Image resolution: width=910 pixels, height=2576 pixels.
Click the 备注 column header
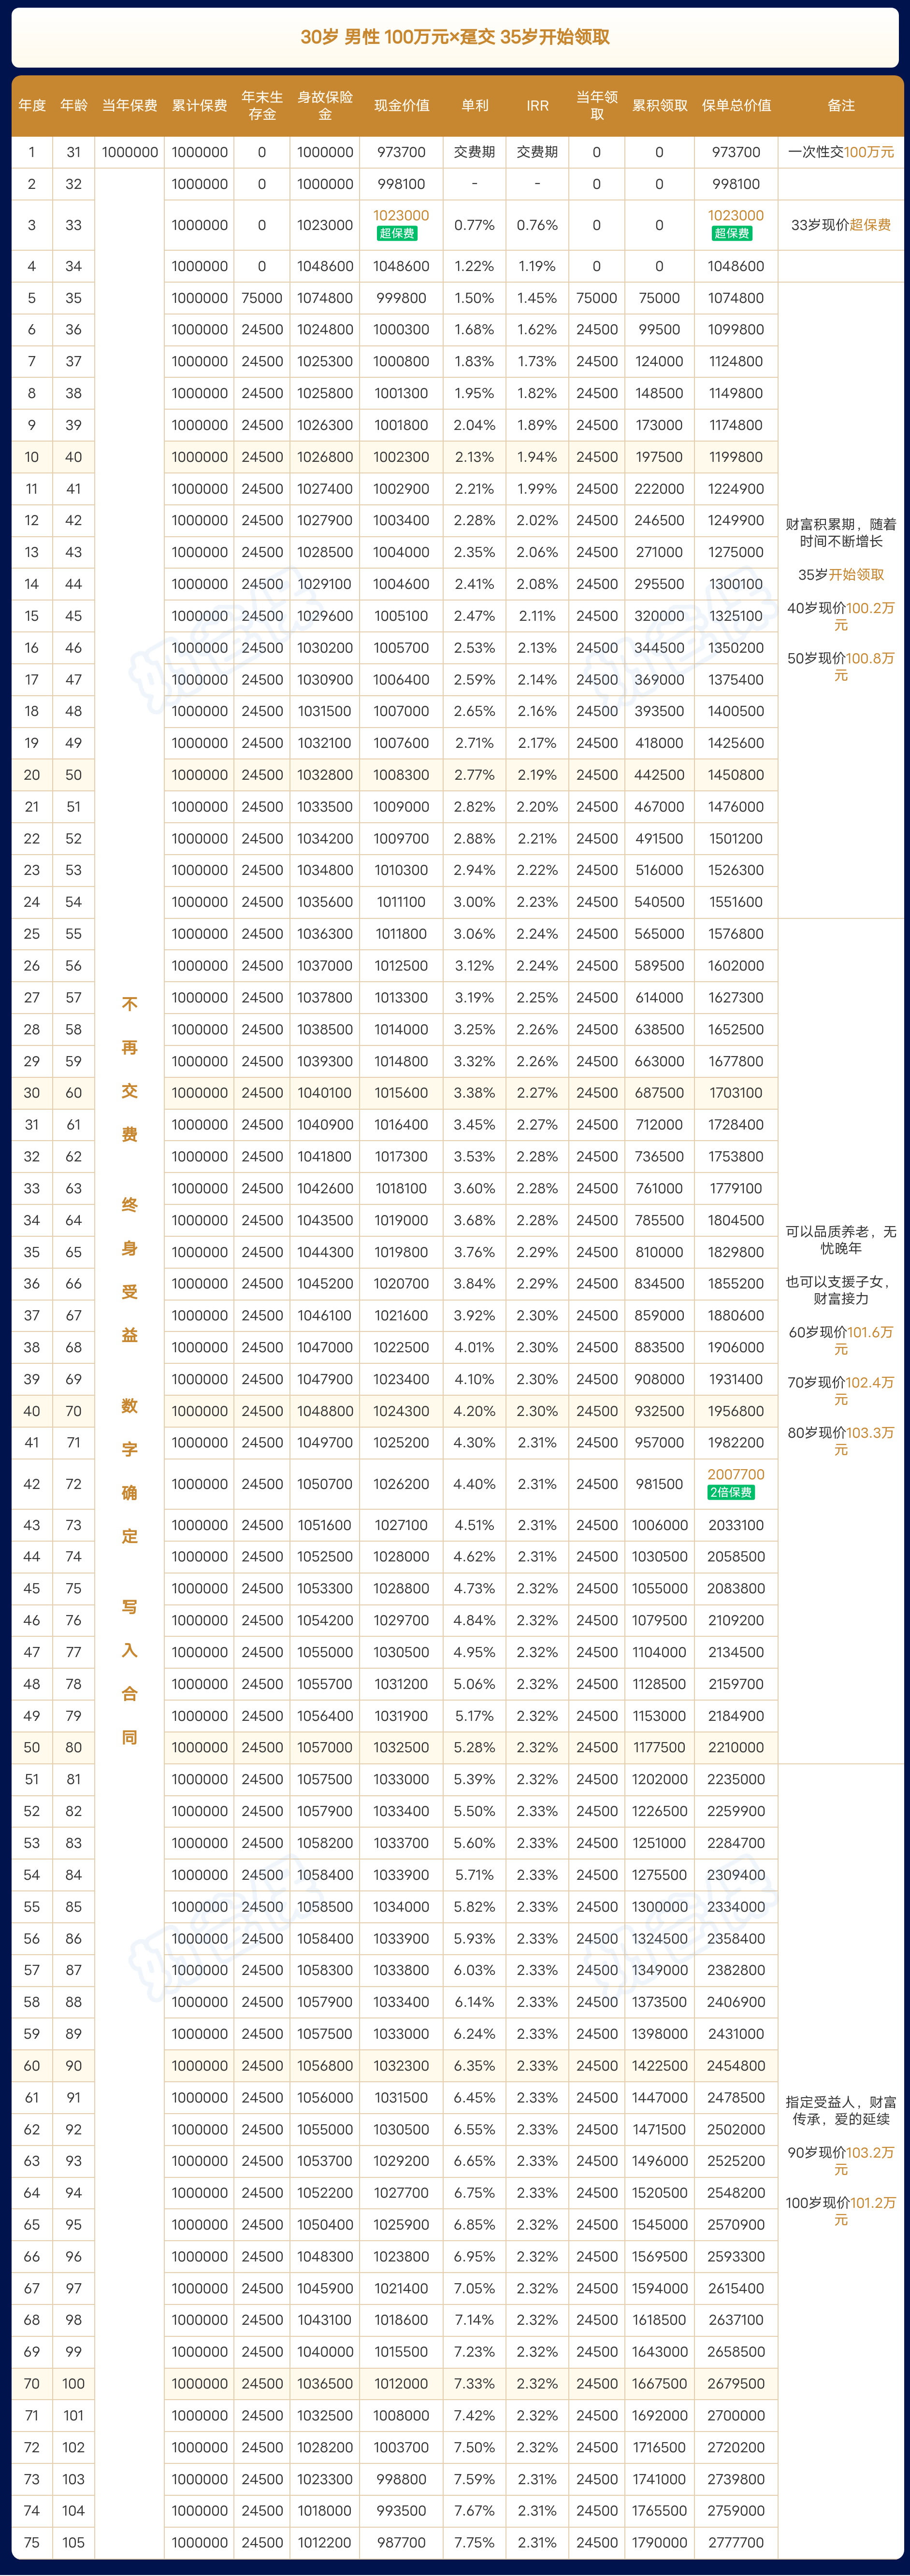[841, 105]
